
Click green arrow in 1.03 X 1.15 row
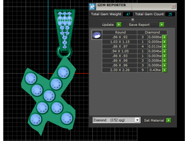(x=164, y=42)
